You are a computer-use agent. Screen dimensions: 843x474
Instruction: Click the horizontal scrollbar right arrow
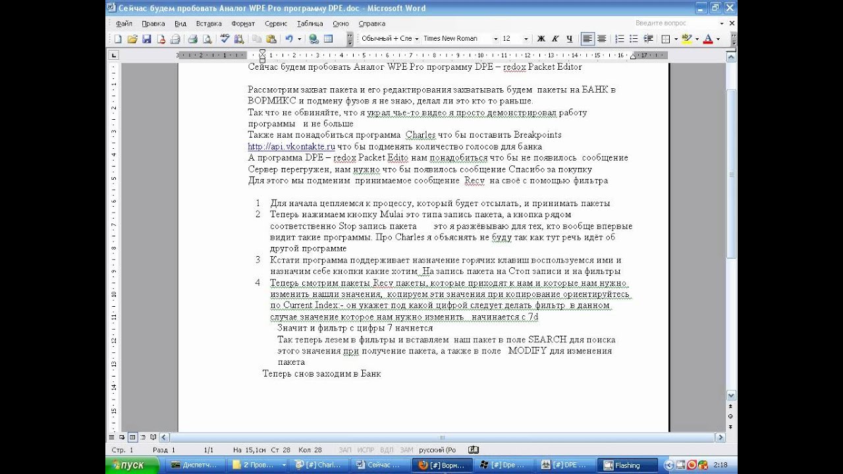point(721,437)
